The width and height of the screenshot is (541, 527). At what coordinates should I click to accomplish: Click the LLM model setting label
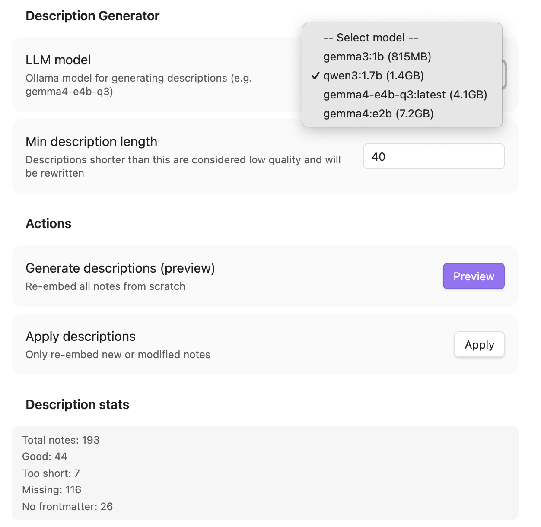tap(58, 60)
